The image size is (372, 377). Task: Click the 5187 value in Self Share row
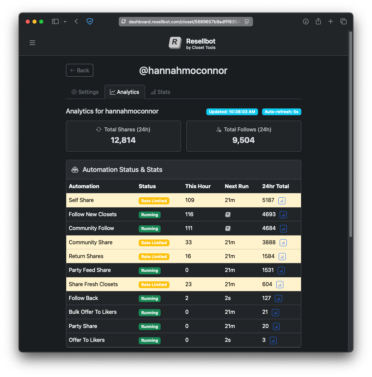pyautogui.click(x=268, y=200)
